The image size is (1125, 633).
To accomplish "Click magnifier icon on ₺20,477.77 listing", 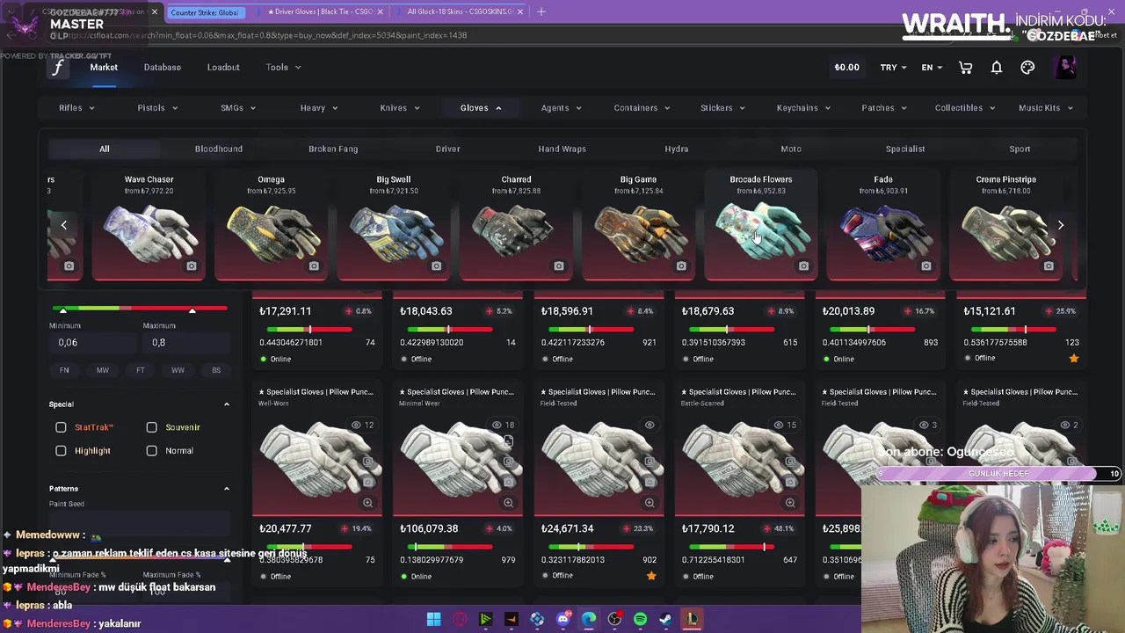I will [367, 503].
